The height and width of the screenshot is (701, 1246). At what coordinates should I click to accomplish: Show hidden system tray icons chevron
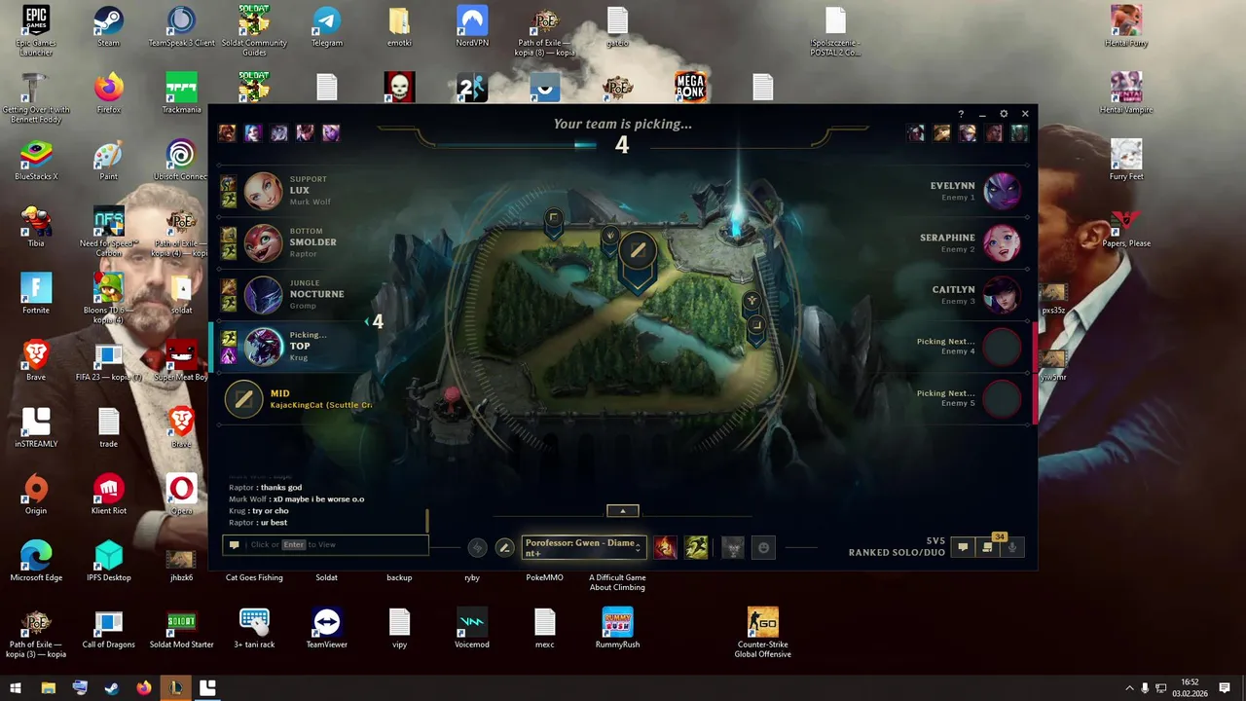[x=1129, y=687]
